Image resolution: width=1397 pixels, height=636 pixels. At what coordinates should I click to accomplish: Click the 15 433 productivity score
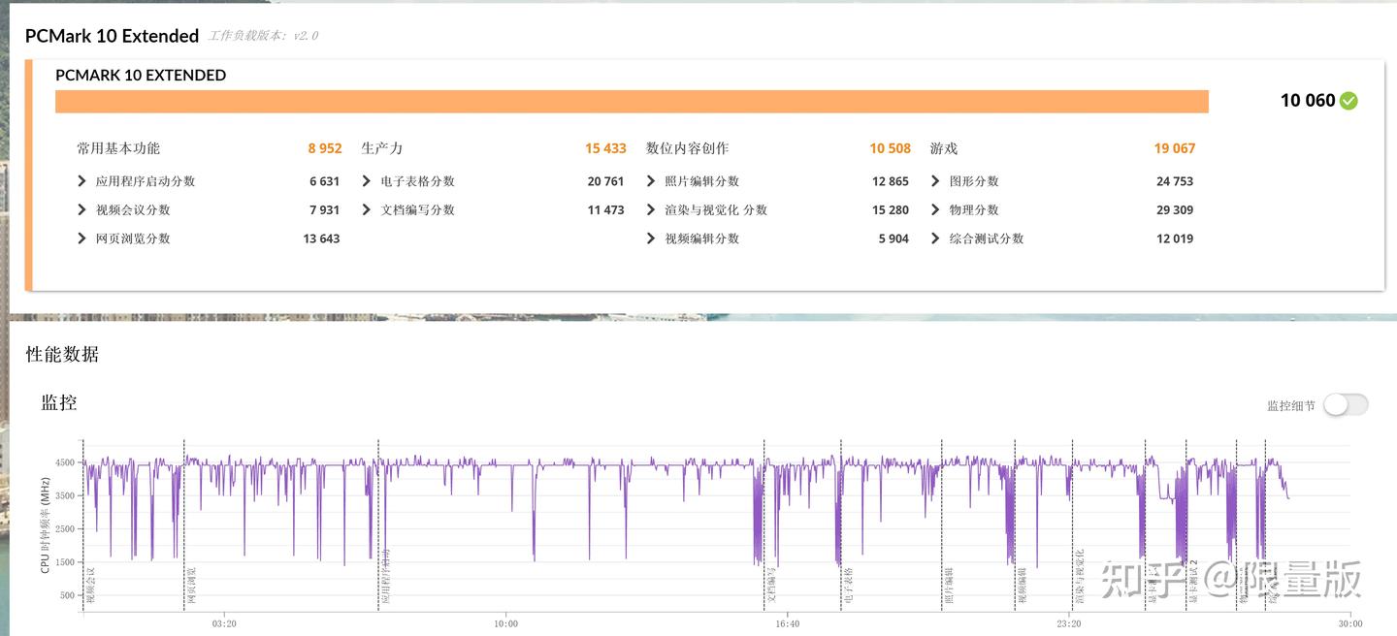pos(605,148)
